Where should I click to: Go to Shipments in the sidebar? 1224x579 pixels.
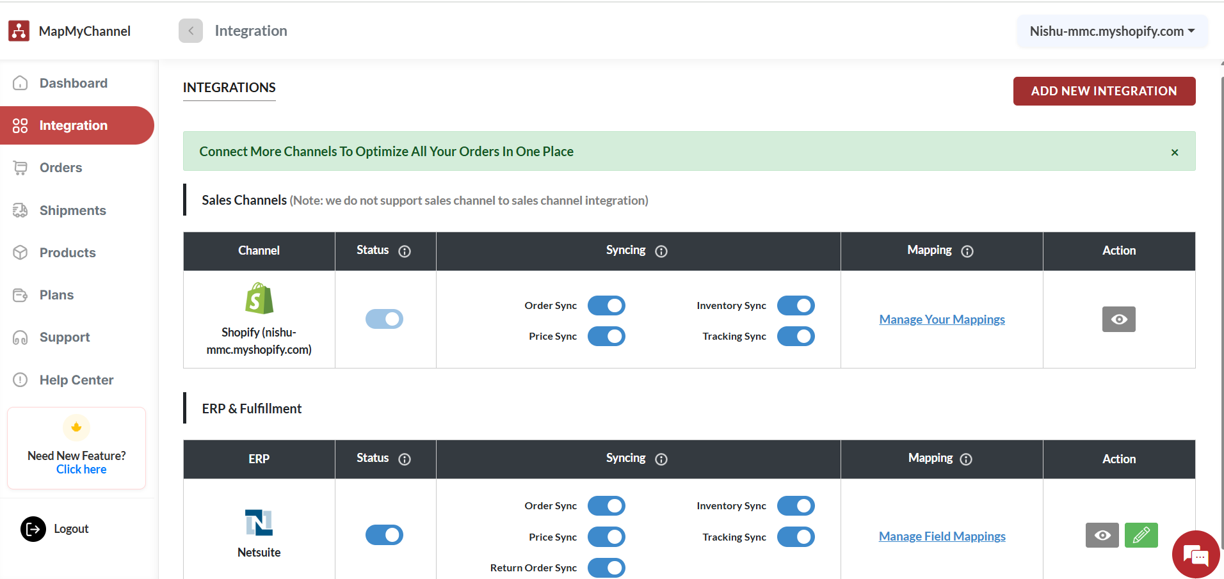(x=72, y=210)
